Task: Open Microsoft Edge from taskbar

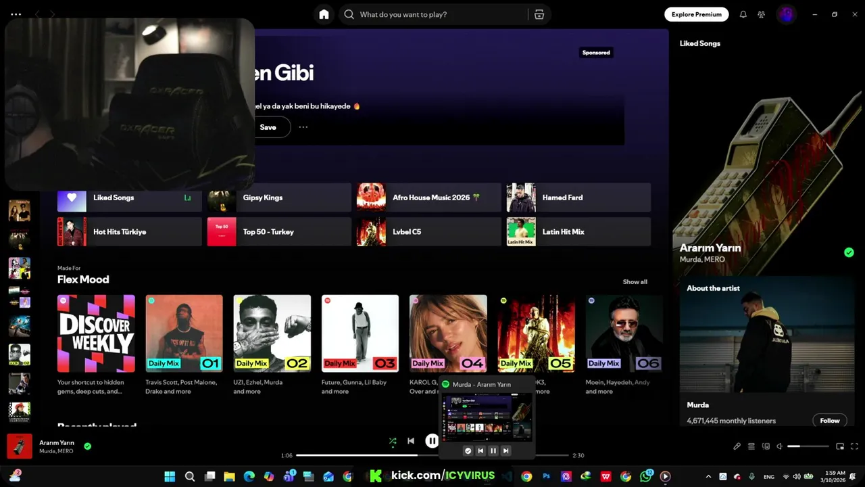Action: (249, 476)
